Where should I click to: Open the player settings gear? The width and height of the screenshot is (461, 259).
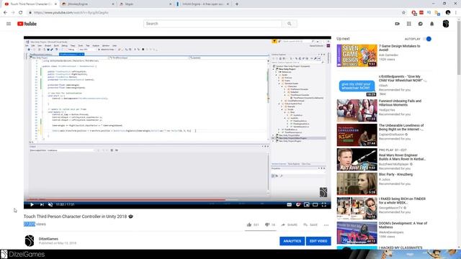(x=297, y=204)
